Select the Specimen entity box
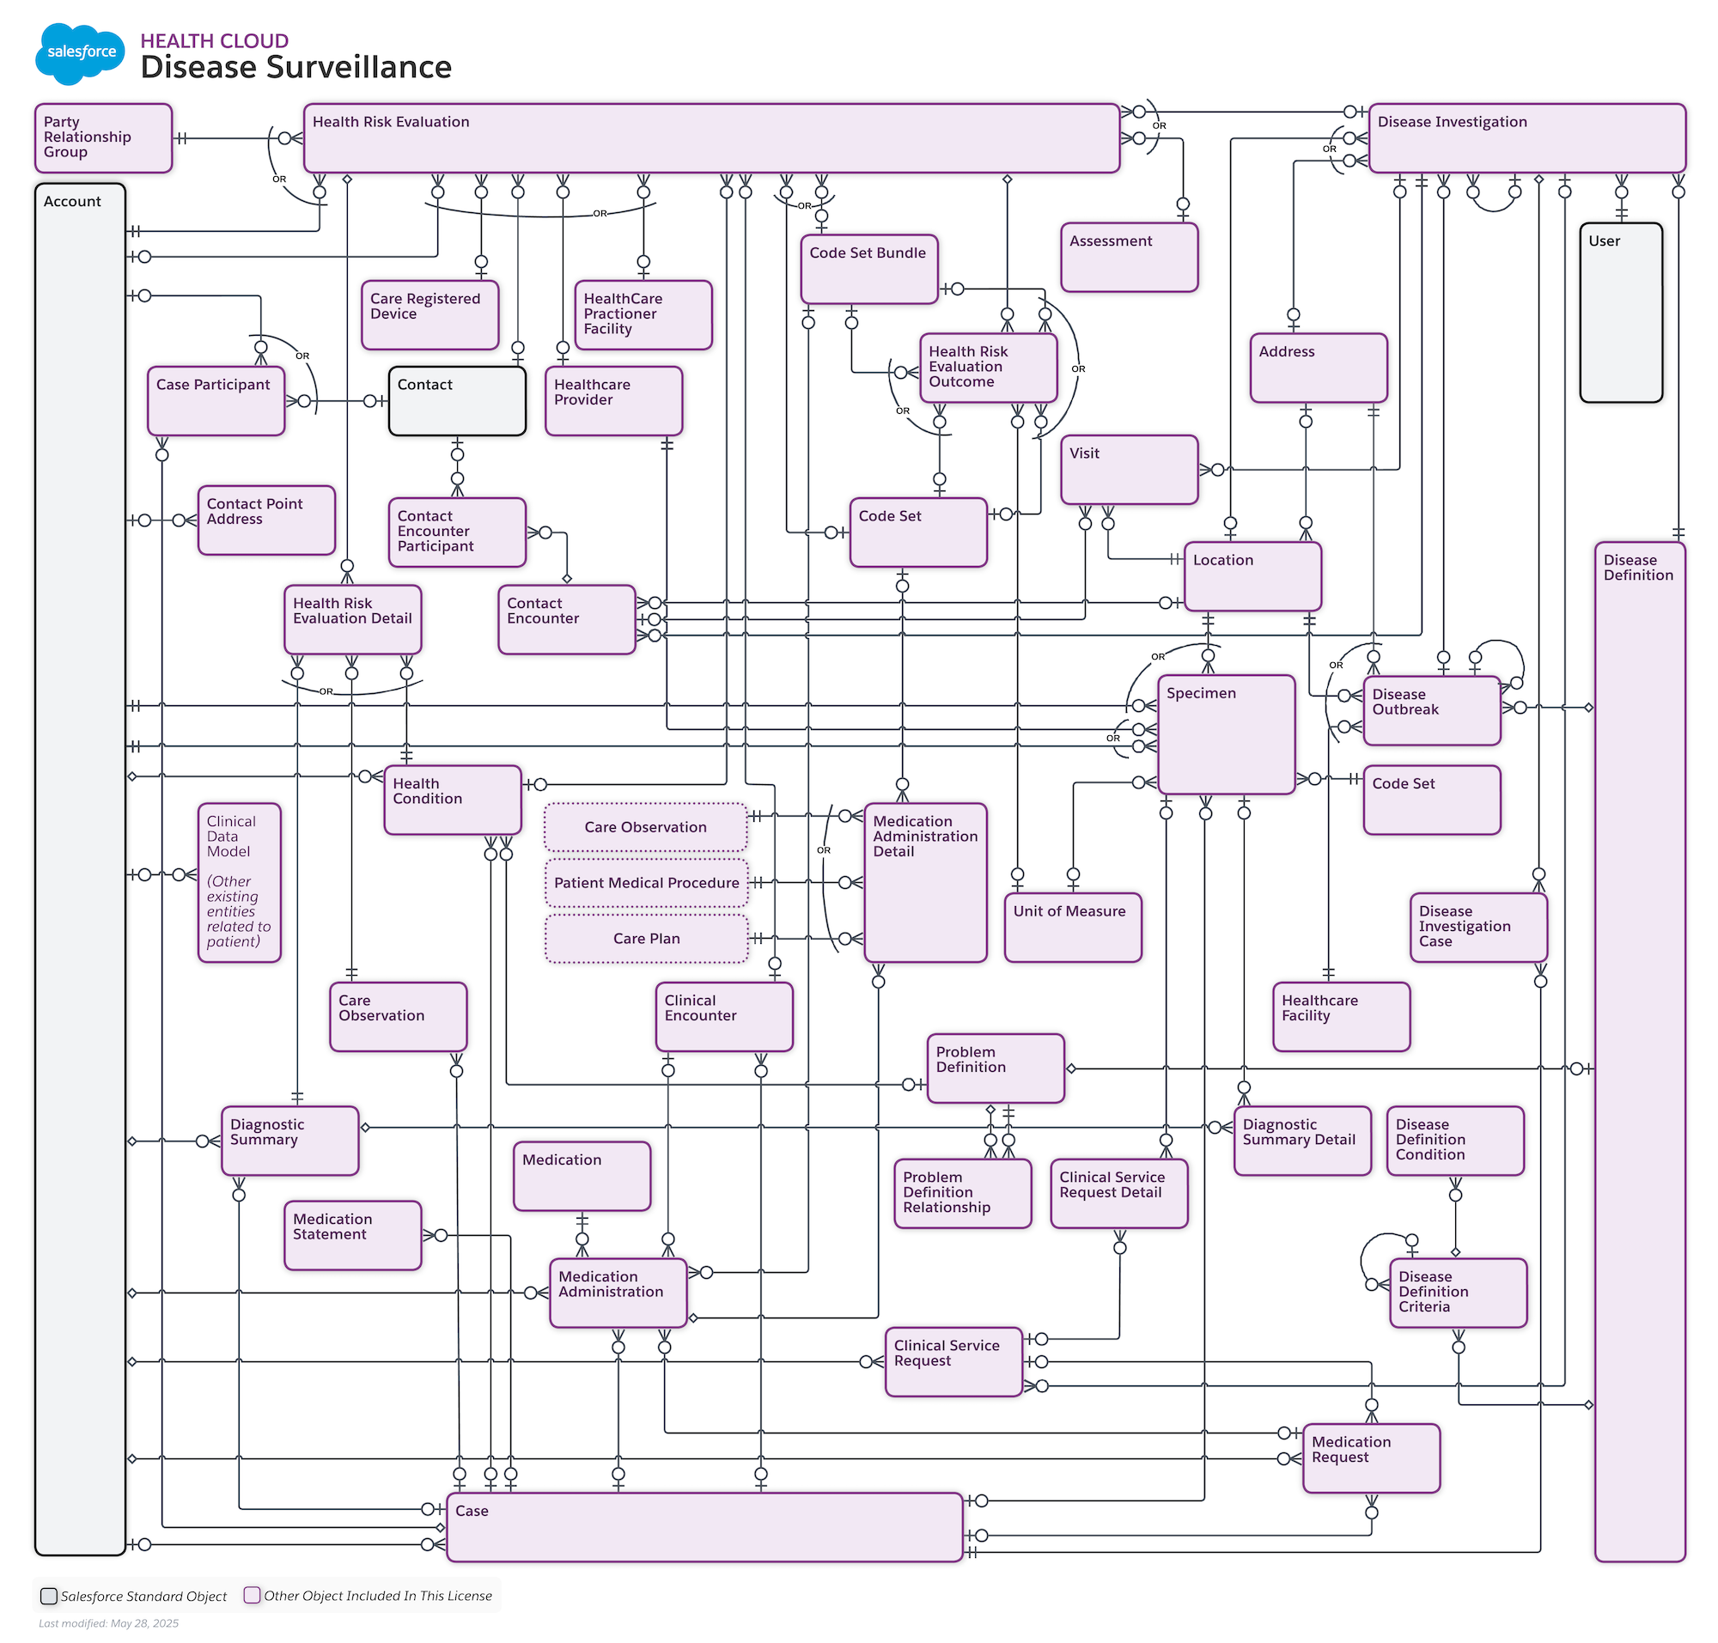The width and height of the screenshot is (1718, 1643). [1226, 735]
